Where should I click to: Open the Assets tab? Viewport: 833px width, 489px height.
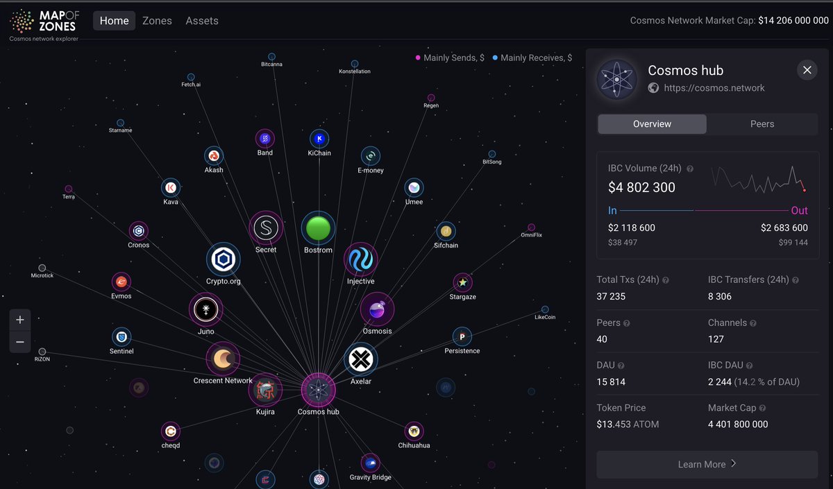point(202,21)
